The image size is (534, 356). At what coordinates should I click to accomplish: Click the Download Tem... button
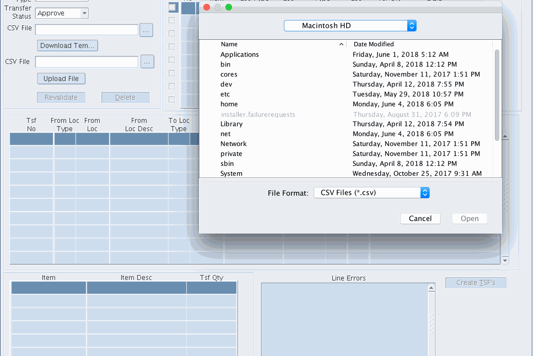point(67,45)
